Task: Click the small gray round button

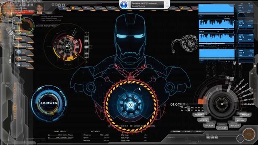Action: (240, 139)
